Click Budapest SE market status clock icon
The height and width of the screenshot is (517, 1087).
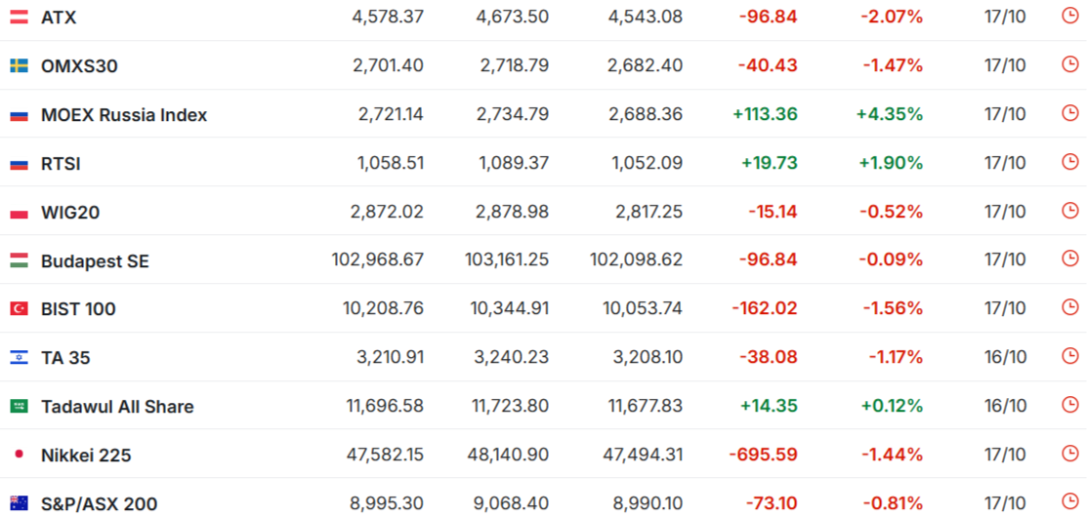[1069, 259]
